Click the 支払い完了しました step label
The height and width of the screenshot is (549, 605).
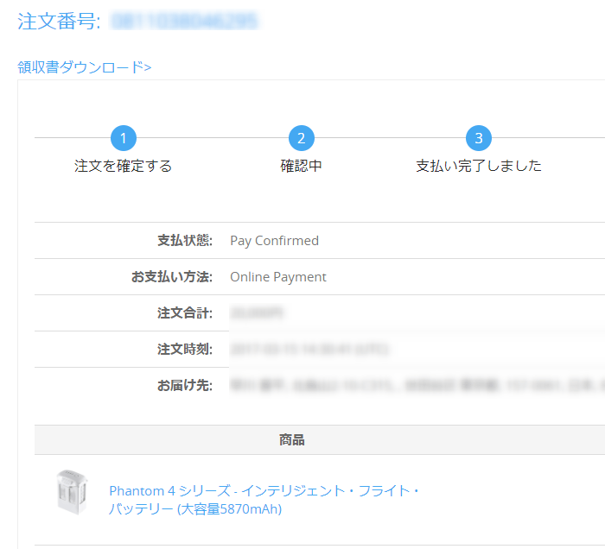479,166
